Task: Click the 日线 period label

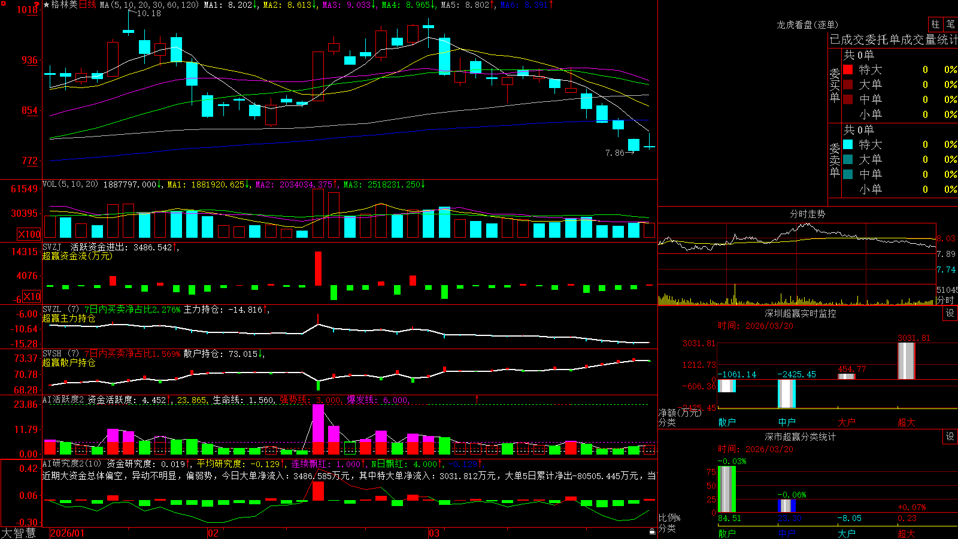Action: [x=87, y=5]
